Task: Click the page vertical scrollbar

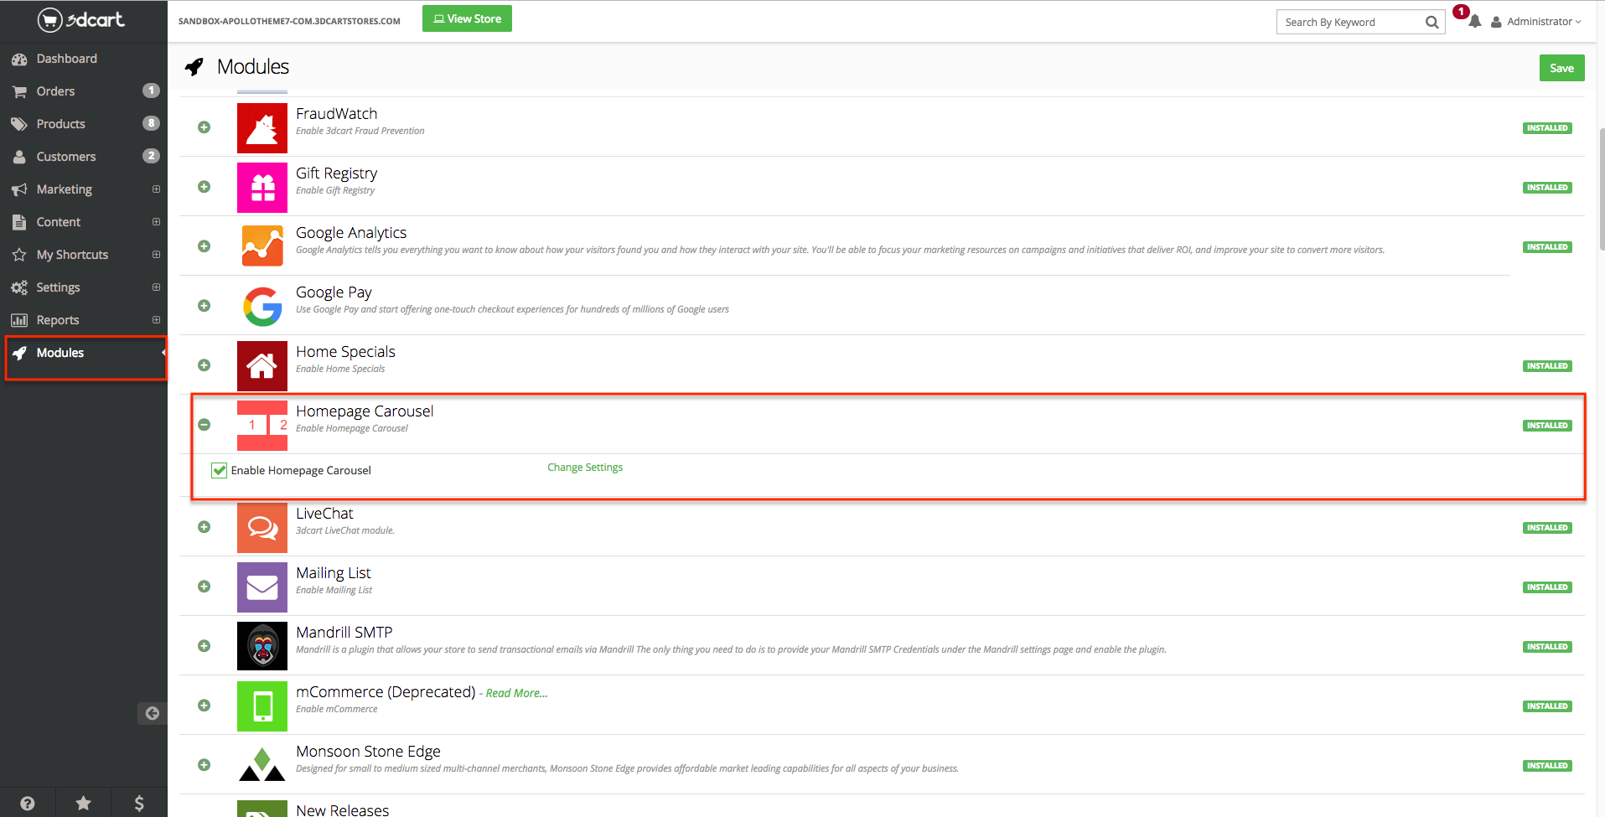Action: [x=1602, y=189]
